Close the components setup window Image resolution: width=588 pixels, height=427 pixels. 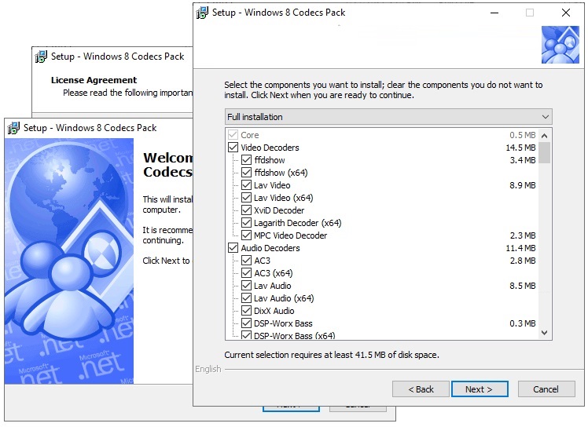[565, 13]
